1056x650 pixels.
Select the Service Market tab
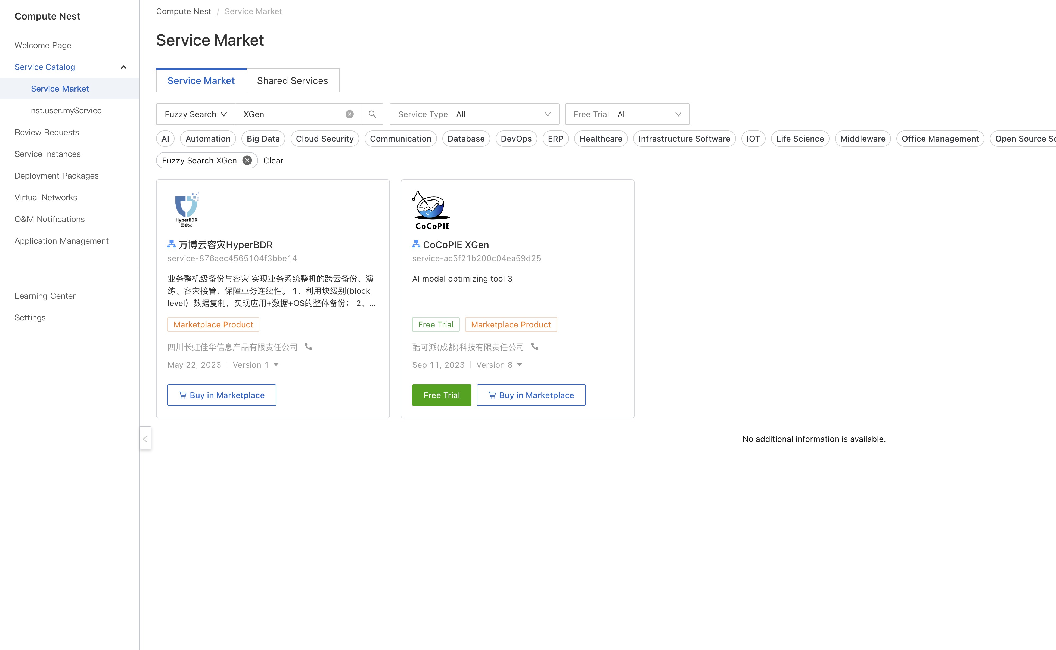point(201,81)
